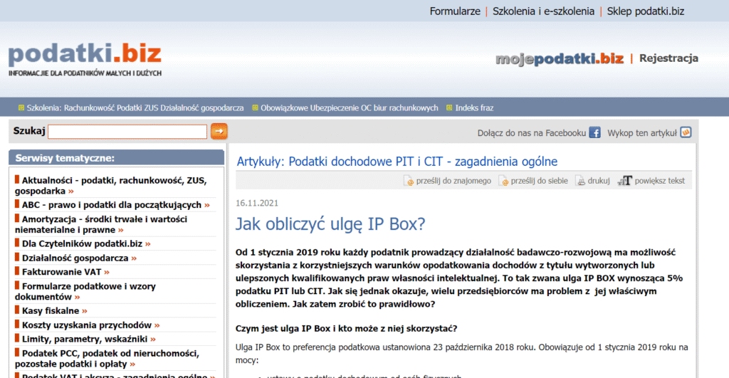Screen dimensions: 729x378
Task: Open the mojepodatki.biz link
Action: click(x=560, y=58)
